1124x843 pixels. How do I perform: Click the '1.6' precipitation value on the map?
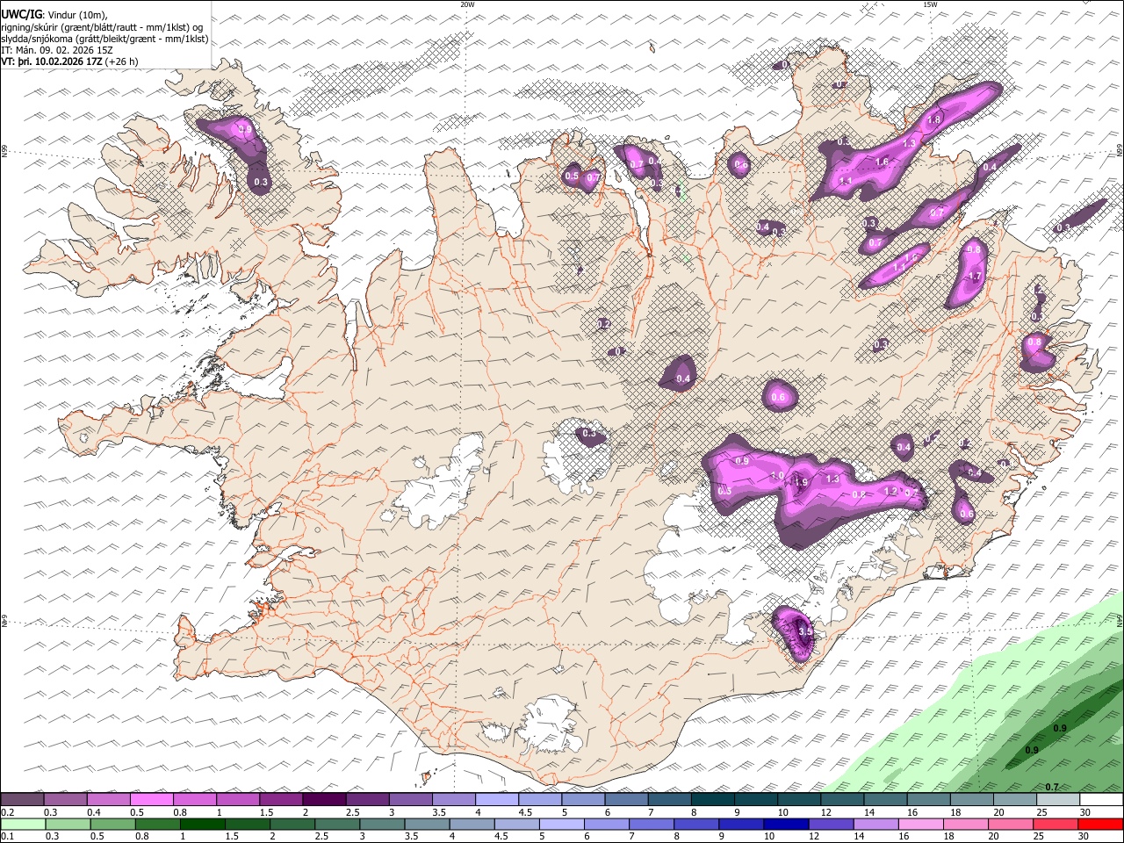tap(882, 162)
